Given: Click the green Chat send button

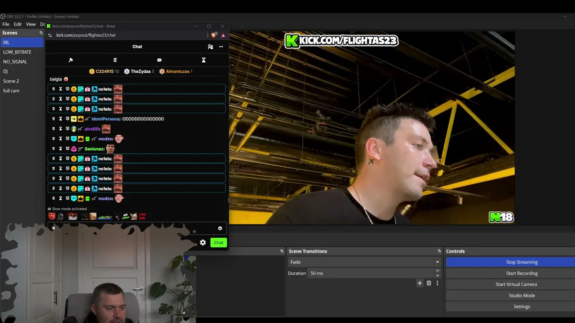Looking at the screenshot, I should pyautogui.click(x=219, y=243).
